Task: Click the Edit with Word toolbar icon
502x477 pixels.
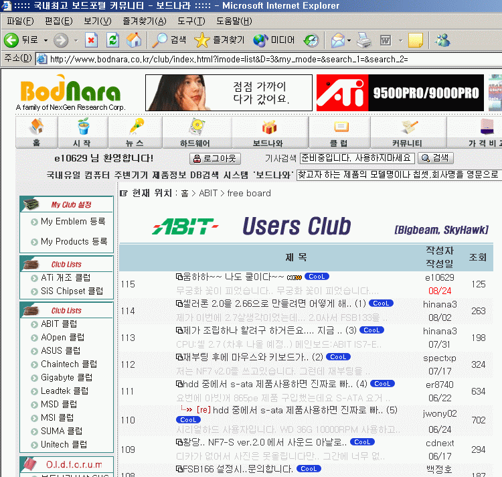Action: pyautogui.click(x=386, y=40)
